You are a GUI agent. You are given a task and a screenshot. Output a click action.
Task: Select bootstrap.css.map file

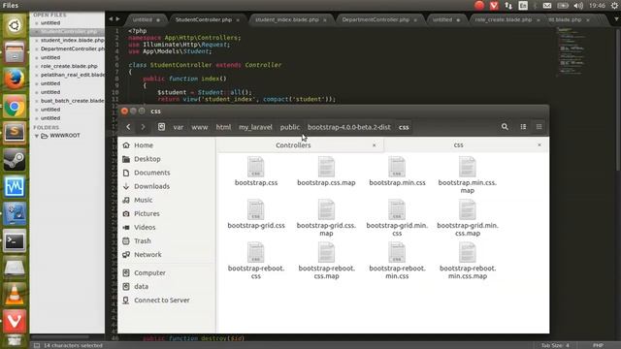326,172
